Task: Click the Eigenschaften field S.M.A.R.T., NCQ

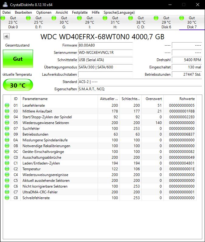Action: (140, 89)
